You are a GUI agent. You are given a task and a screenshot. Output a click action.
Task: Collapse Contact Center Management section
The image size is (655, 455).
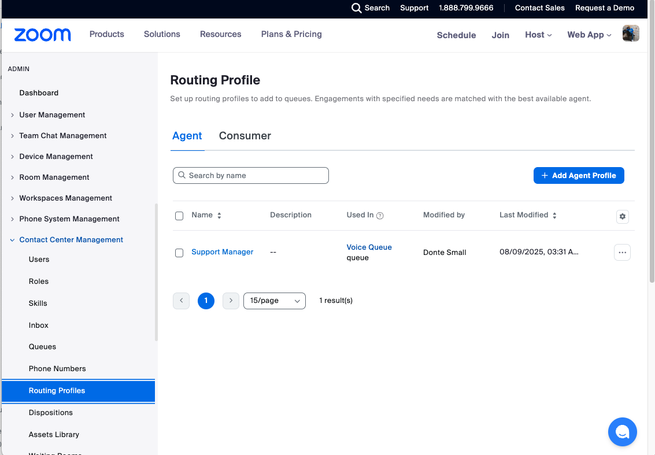13,240
